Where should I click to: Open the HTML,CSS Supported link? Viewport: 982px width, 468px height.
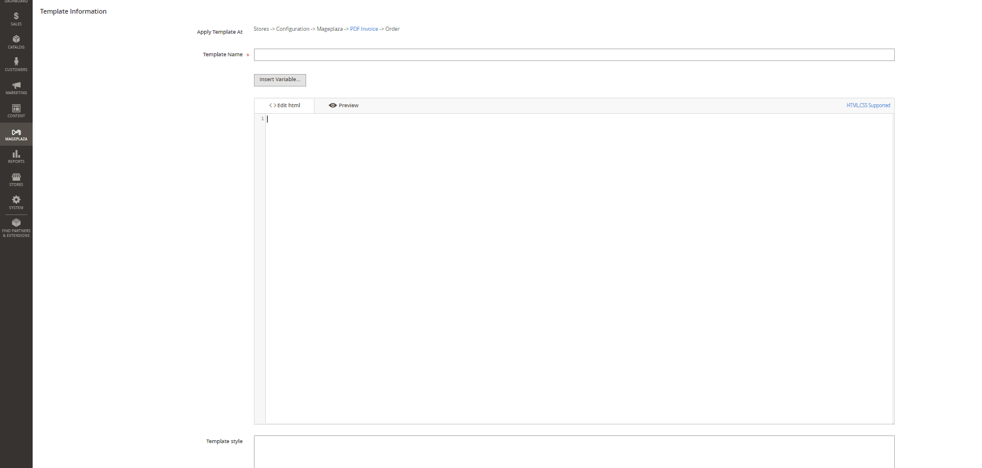(x=868, y=105)
